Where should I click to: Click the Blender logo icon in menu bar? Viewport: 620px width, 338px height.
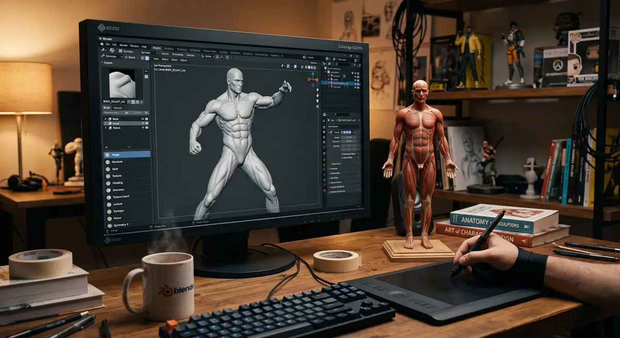[x=102, y=44]
